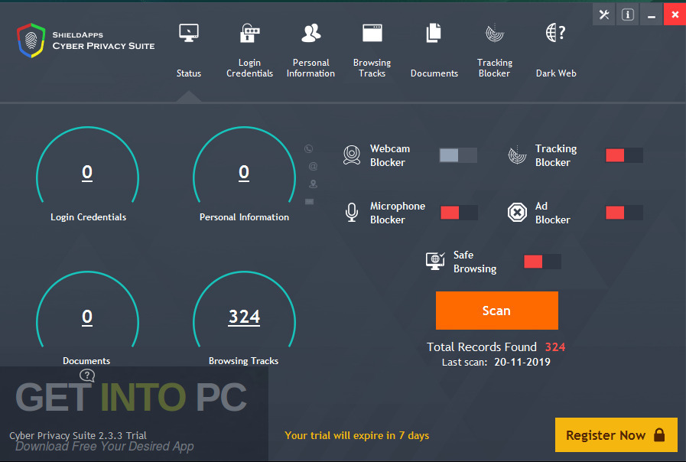Viewport: 686px width, 462px height.
Task: Open Personal Information count 0 link
Action: (244, 173)
